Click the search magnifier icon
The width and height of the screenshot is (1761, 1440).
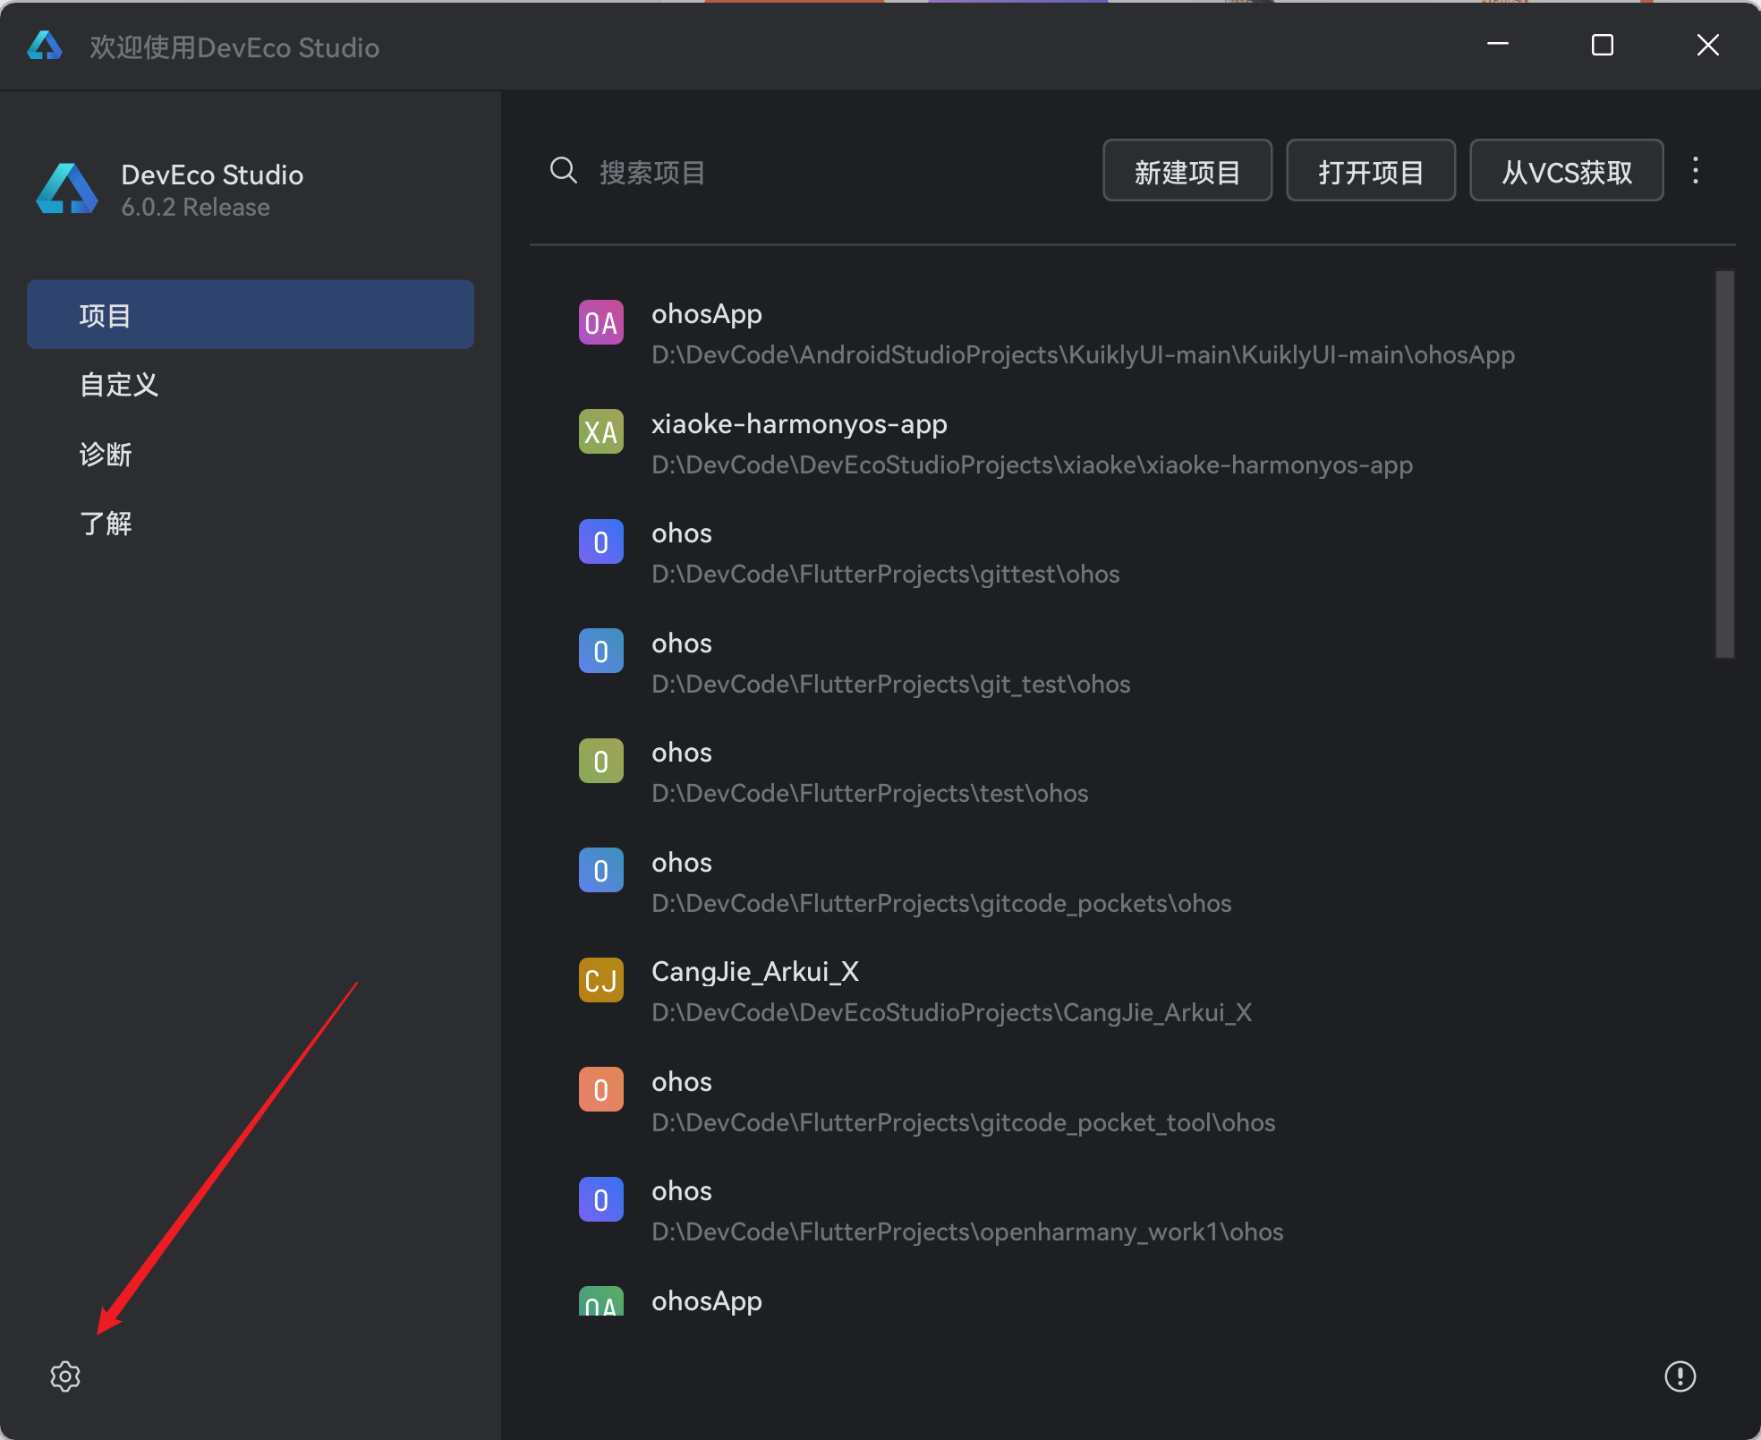(x=563, y=170)
